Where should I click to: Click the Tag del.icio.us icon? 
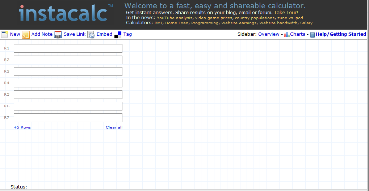[x=118, y=35]
